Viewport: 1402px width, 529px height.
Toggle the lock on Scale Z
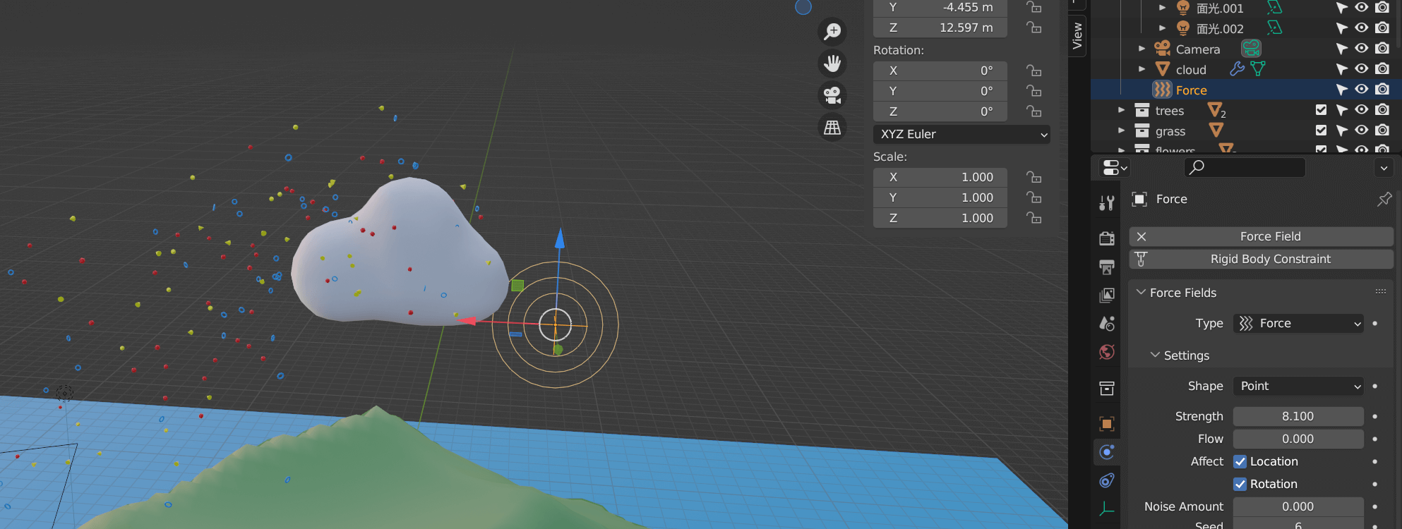[1034, 218]
